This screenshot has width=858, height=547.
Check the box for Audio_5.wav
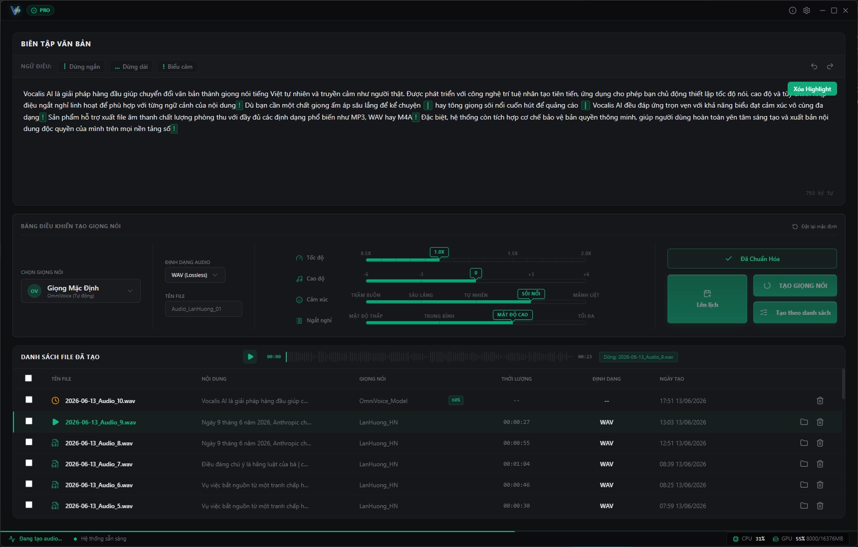pos(29,505)
